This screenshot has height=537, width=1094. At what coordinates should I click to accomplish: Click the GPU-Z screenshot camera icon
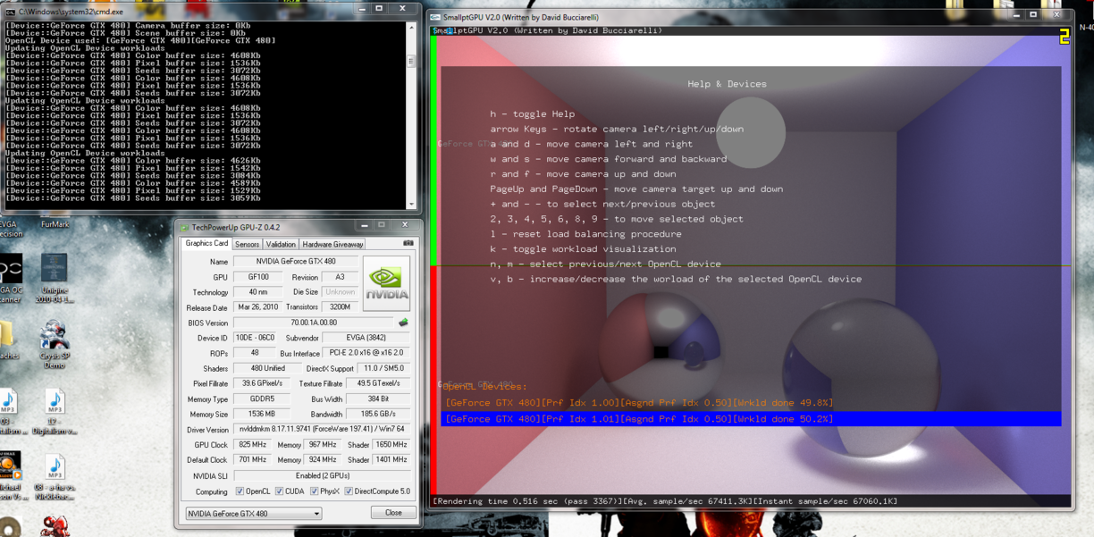coord(408,243)
